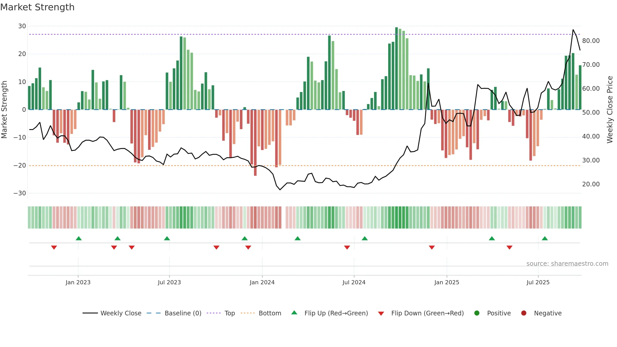The height and width of the screenshot is (347, 617).
Task: Click the purple dotted Top threshold line
Action: pos(305,34)
